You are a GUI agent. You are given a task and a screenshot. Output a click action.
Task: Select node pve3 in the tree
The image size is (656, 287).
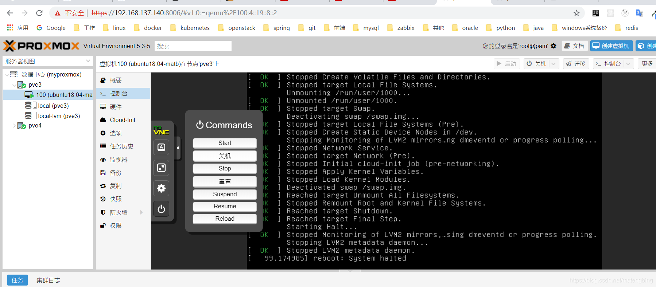pyautogui.click(x=35, y=84)
